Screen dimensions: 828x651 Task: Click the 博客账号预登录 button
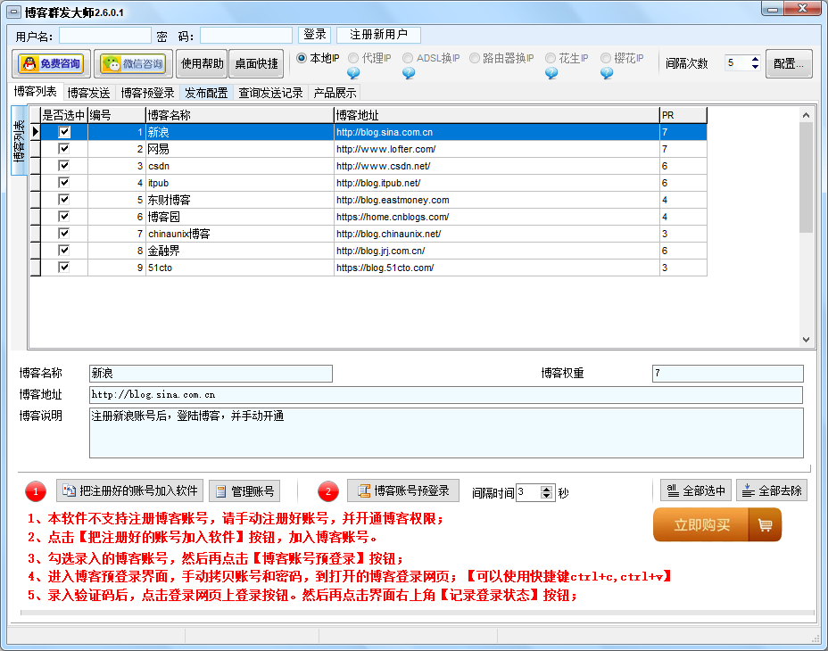click(403, 490)
